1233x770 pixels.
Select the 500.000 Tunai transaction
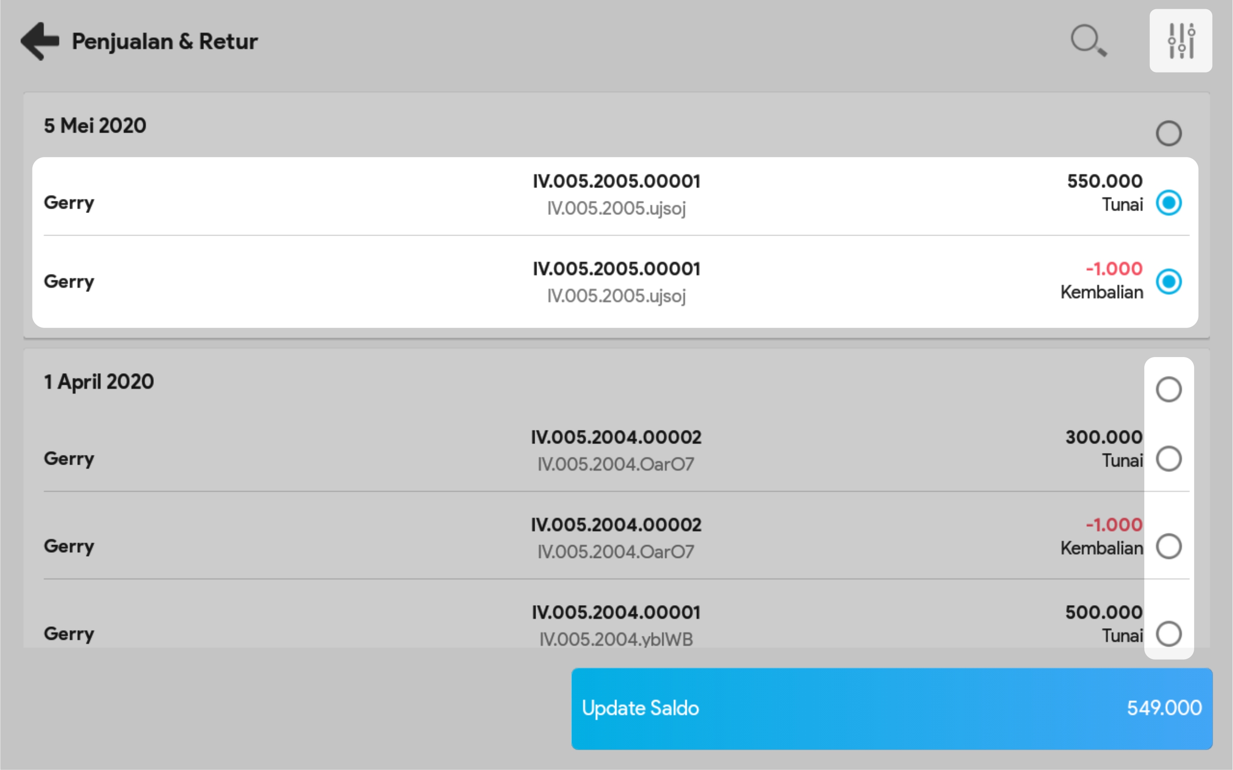pyautogui.click(x=1168, y=634)
